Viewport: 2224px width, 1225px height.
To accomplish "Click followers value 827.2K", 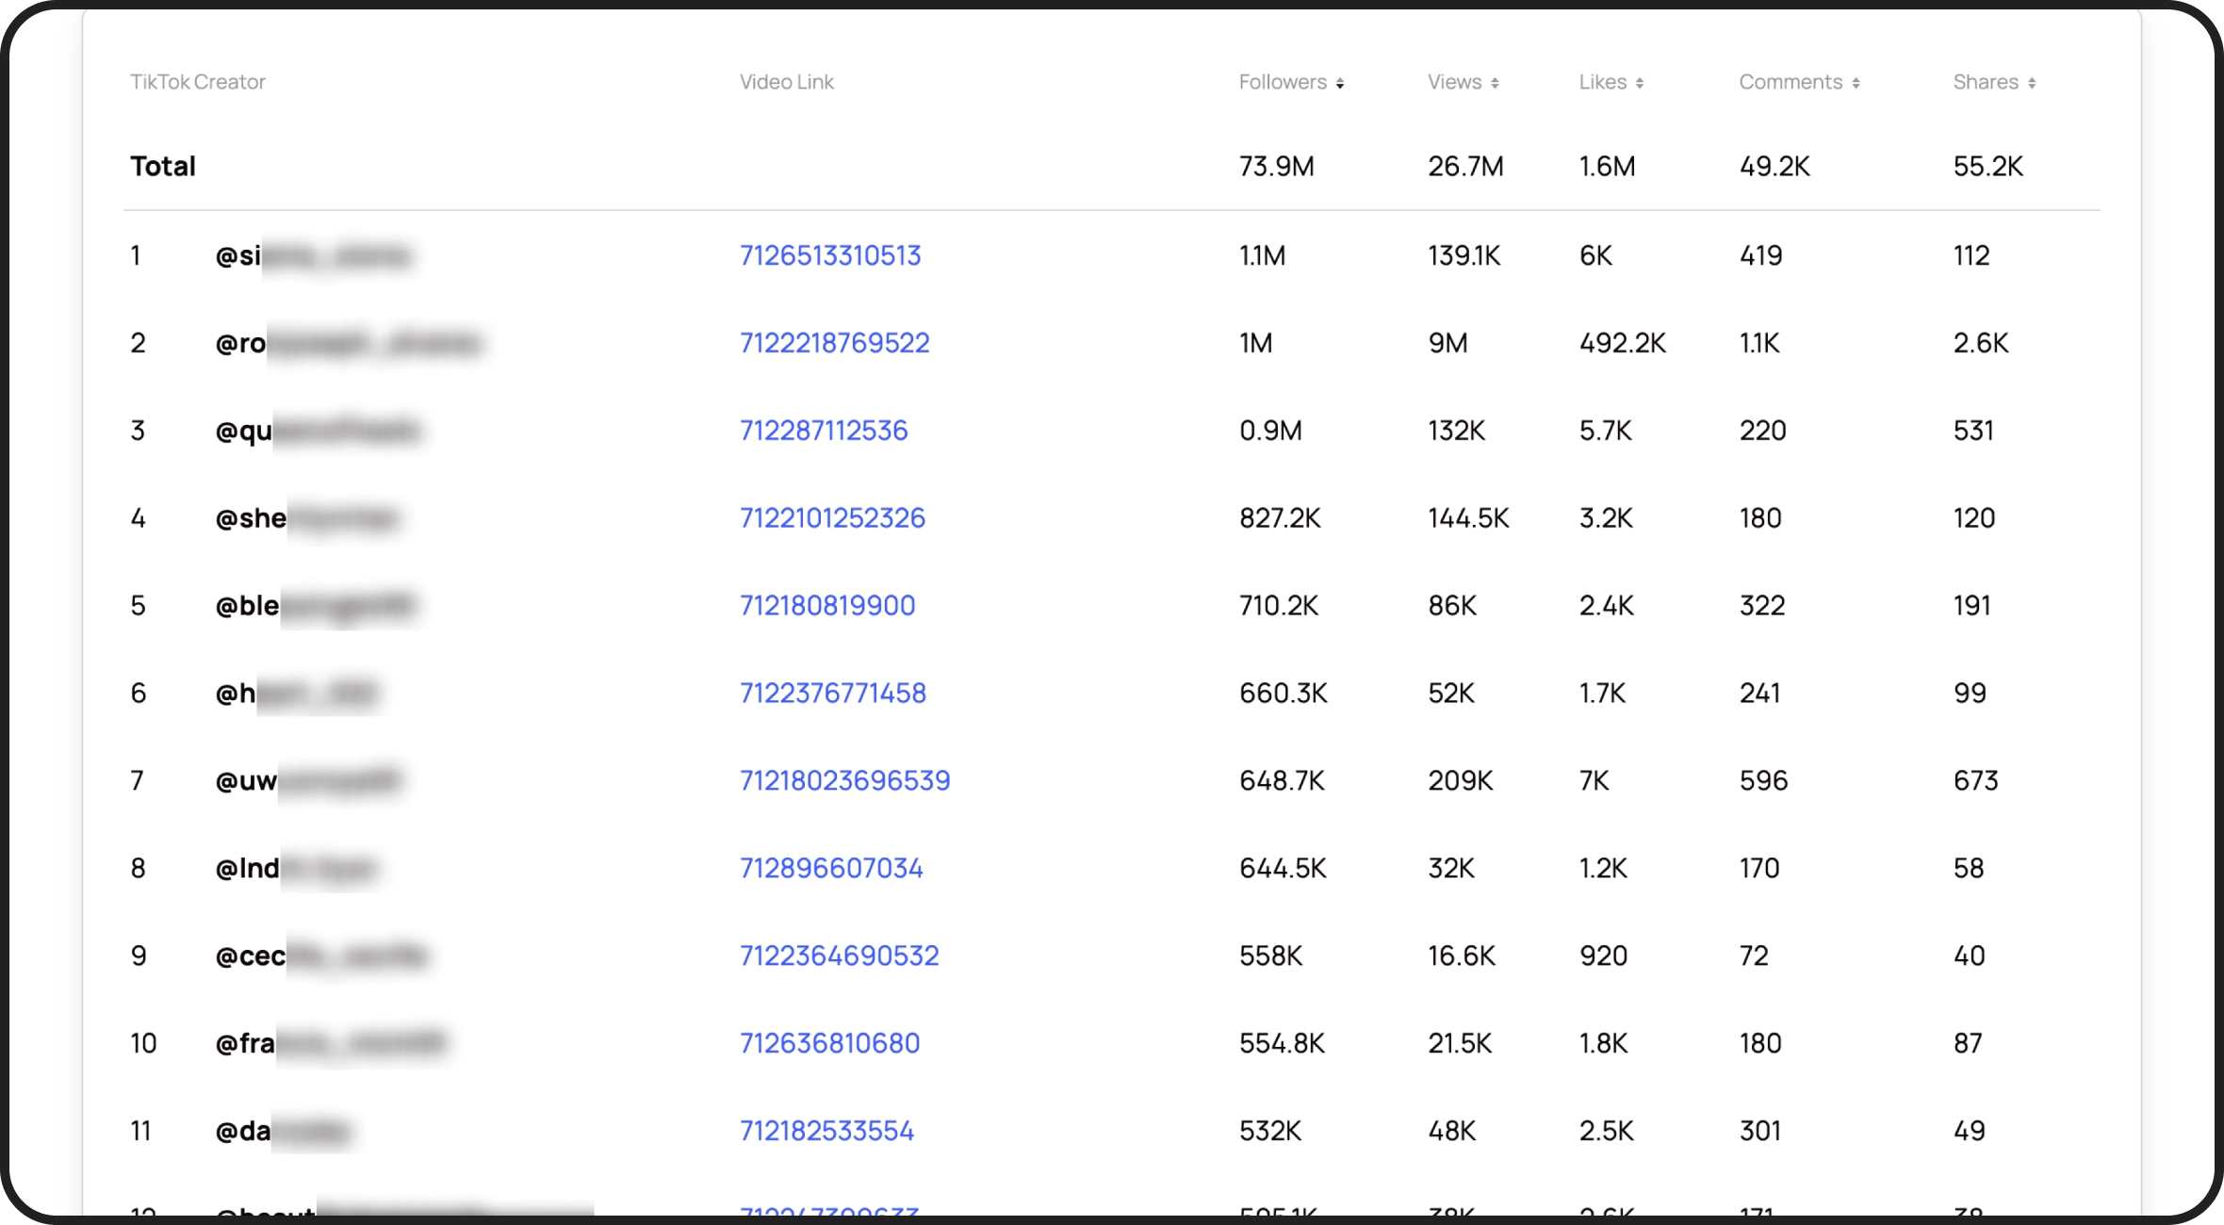I will pyautogui.click(x=1280, y=518).
